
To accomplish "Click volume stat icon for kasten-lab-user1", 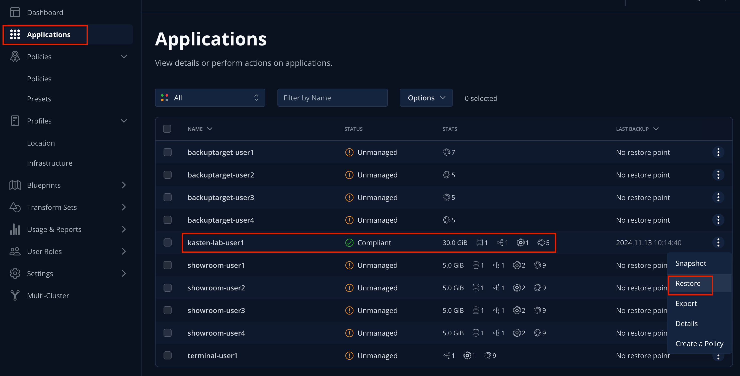I will pos(479,243).
